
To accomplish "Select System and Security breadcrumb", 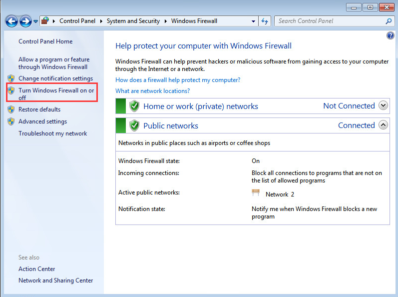I will click(x=133, y=21).
